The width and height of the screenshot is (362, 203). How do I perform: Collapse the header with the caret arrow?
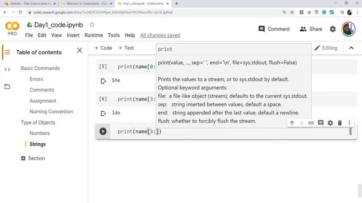(x=351, y=48)
